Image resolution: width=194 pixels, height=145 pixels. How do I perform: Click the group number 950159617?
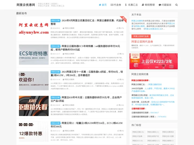(155, 113)
